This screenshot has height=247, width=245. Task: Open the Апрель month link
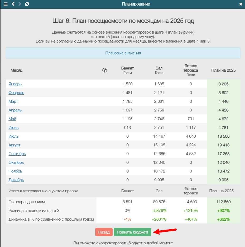(x=15, y=110)
